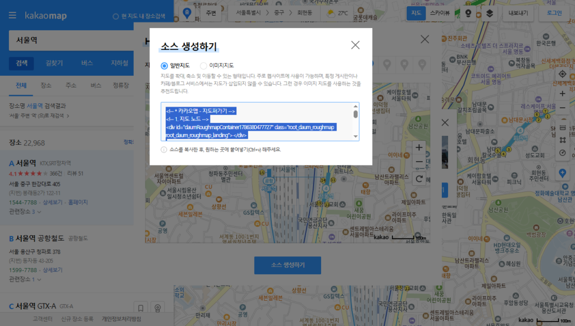Click the weather icon showing 27°C

[x=331, y=13]
